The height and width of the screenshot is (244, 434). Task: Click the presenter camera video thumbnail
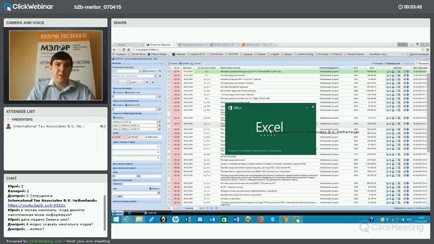[56, 65]
